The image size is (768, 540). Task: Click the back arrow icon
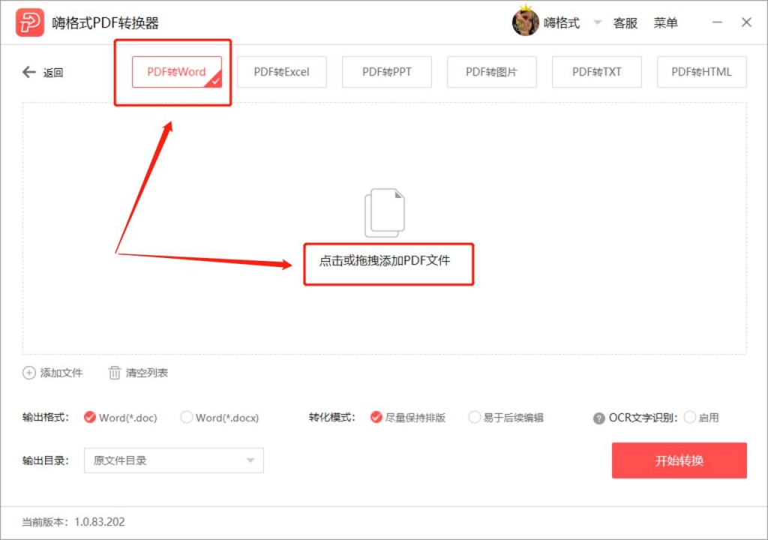29,72
